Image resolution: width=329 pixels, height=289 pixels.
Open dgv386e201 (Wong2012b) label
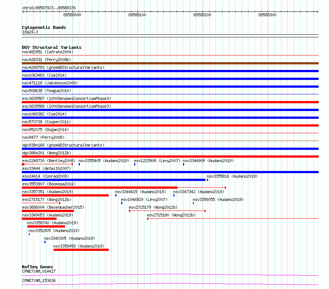click(x=47, y=153)
